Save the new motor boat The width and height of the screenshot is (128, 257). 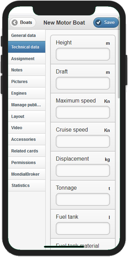[106, 23]
